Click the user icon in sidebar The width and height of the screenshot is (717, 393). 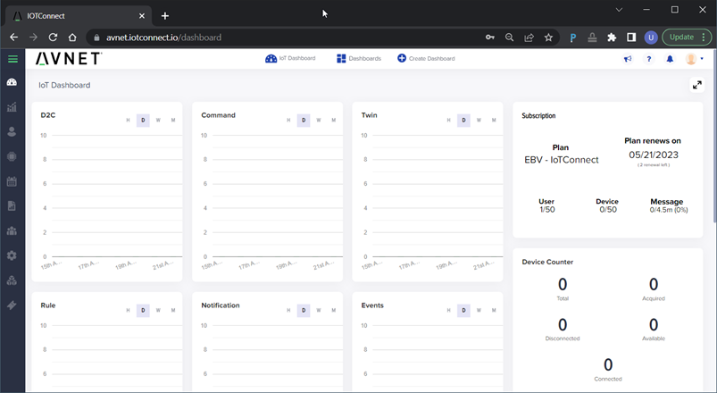[x=12, y=131]
